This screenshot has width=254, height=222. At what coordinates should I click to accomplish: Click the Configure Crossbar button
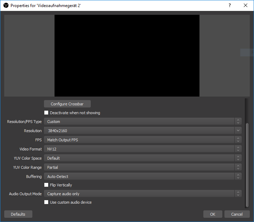(x=67, y=104)
